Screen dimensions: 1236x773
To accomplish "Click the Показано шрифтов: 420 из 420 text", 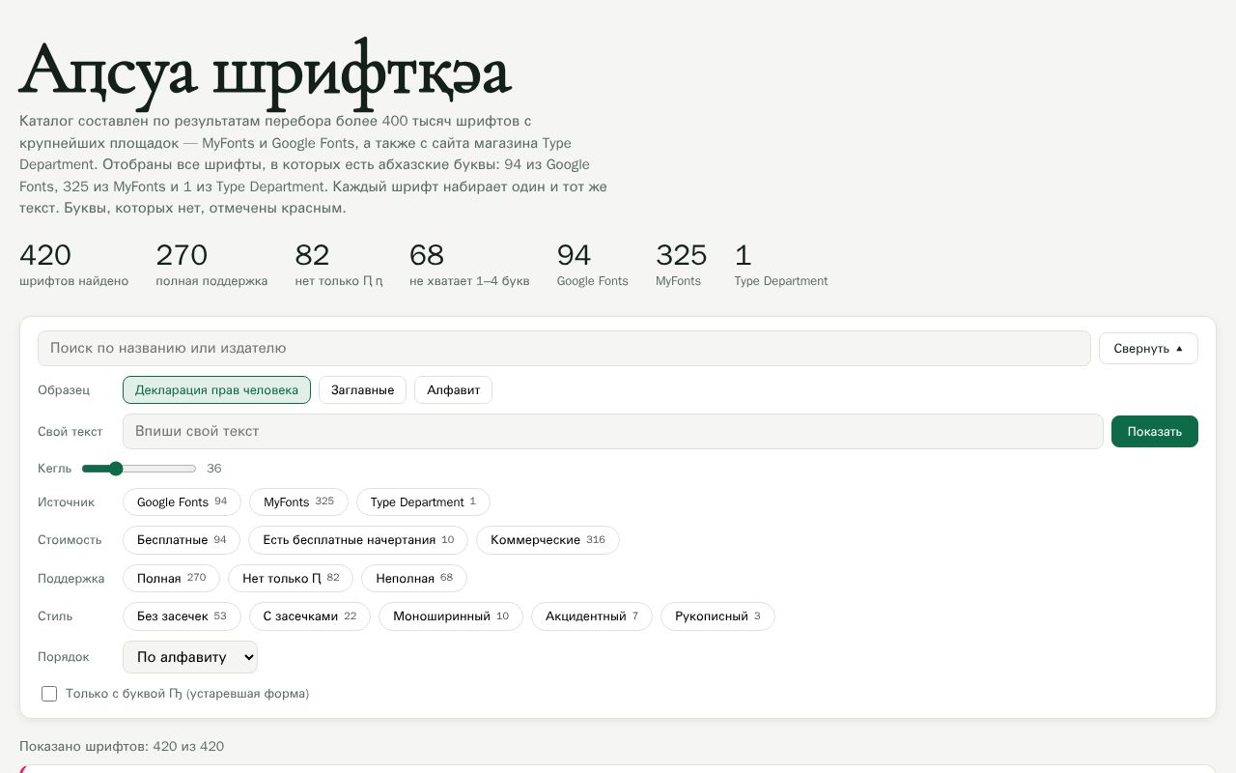I will [122, 746].
